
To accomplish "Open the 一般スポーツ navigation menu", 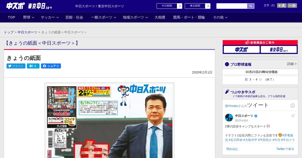I will (x=102, y=17).
